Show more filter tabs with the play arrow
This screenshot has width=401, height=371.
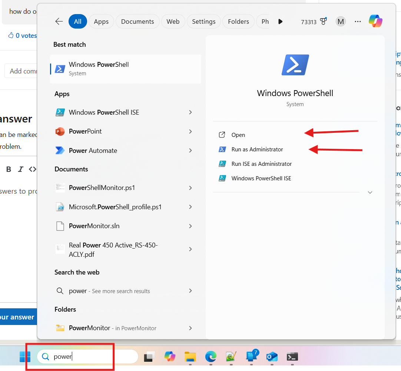click(x=280, y=22)
